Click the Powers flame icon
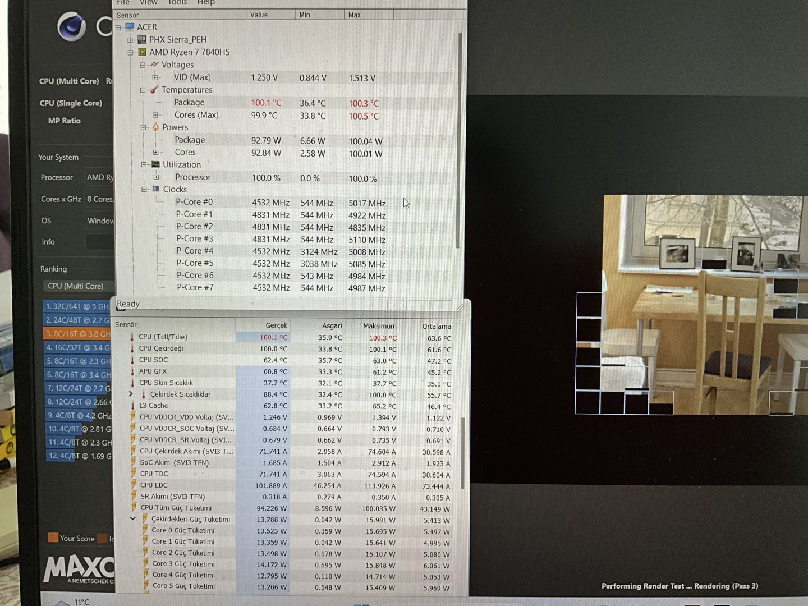Image resolution: width=808 pixels, height=606 pixels. tap(155, 127)
